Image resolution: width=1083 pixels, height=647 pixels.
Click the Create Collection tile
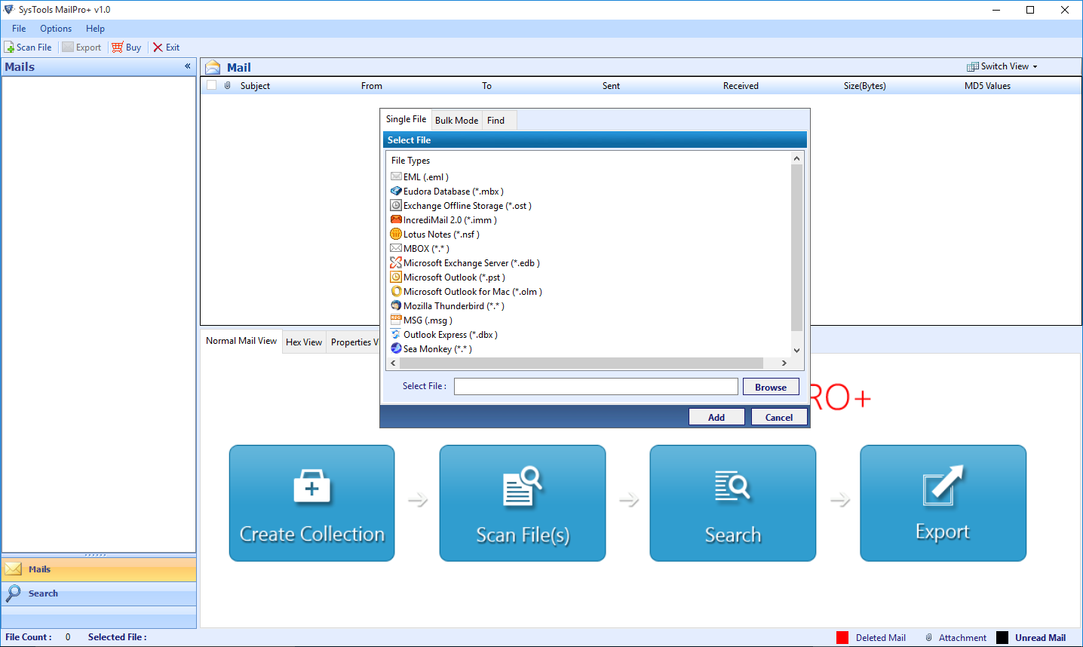[x=311, y=503]
